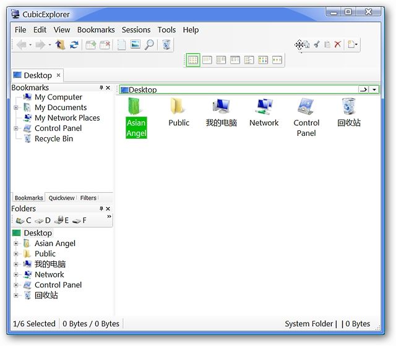The width and height of the screenshot is (396, 346).
Task: Jump to drive C
Action: coord(24,221)
